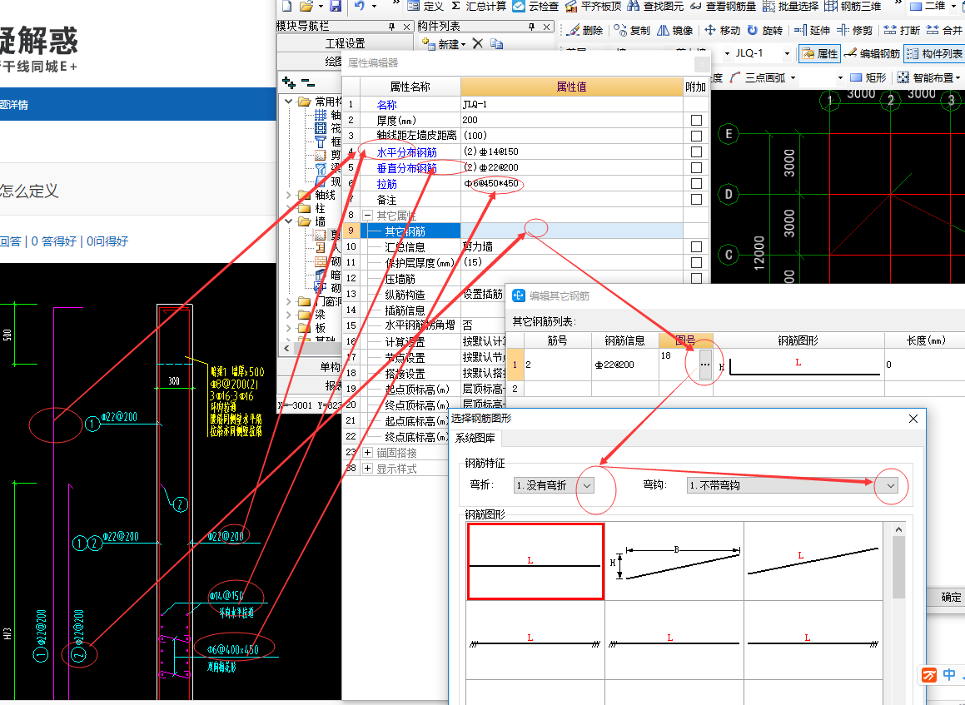The height and width of the screenshot is (705, 965).
Task: Click 移动 move tool
Action: [x=723, y=30]
